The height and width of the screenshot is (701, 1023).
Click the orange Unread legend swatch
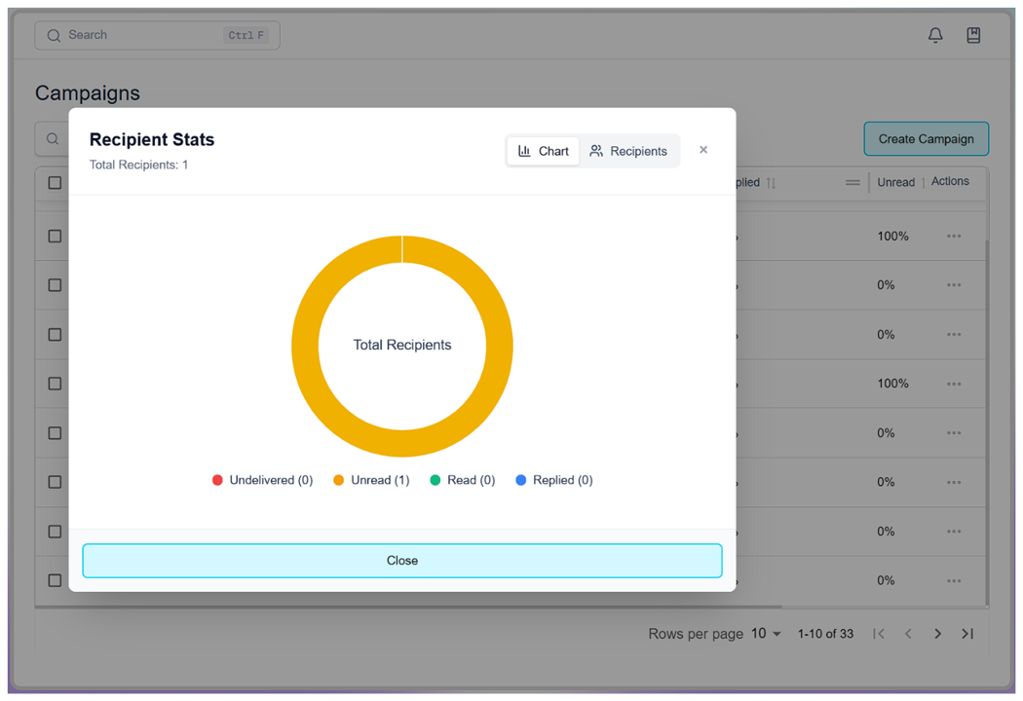tap(338, 480)
